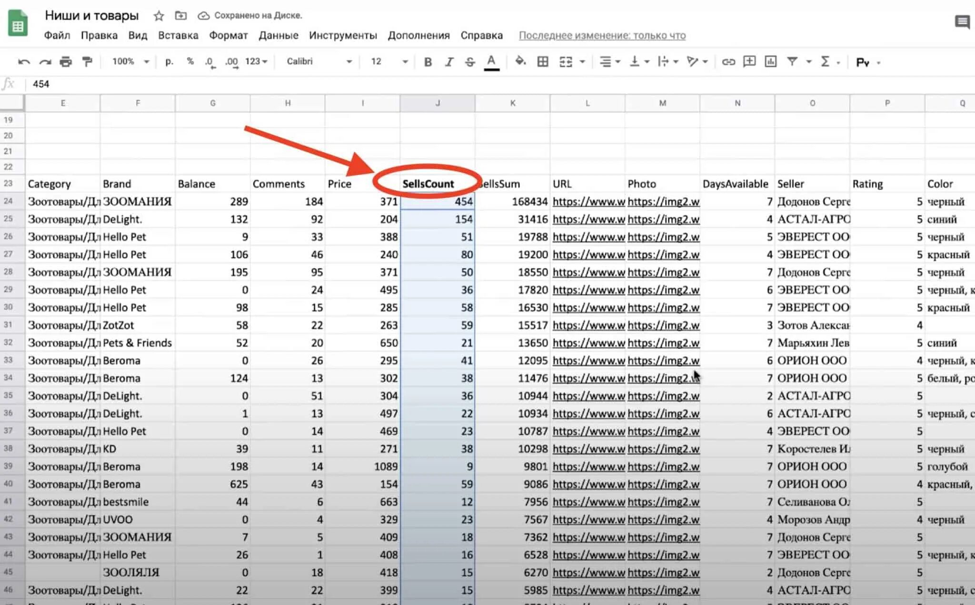The image size is (975, 605).
Task: Open horizontal align dropdown
Action: coord(609,61)
